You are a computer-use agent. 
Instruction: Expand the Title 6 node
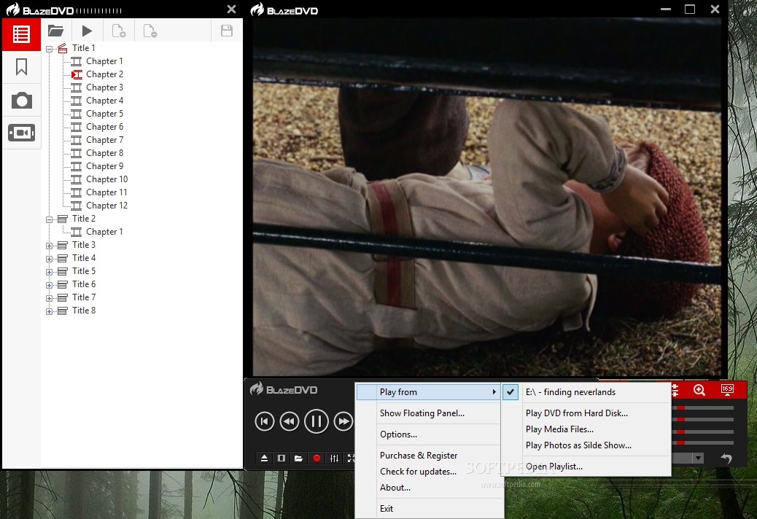pos(50,285)
